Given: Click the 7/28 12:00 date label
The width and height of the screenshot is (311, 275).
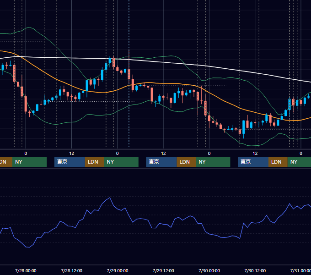Looking at the screenshot, I should tap(72, 270).
